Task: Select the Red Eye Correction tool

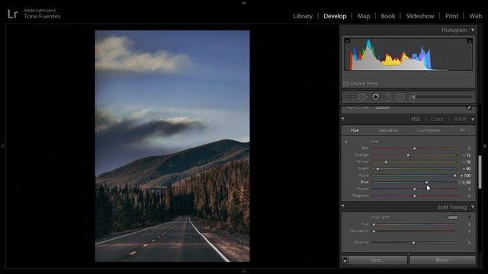Action: pos(376,97)
